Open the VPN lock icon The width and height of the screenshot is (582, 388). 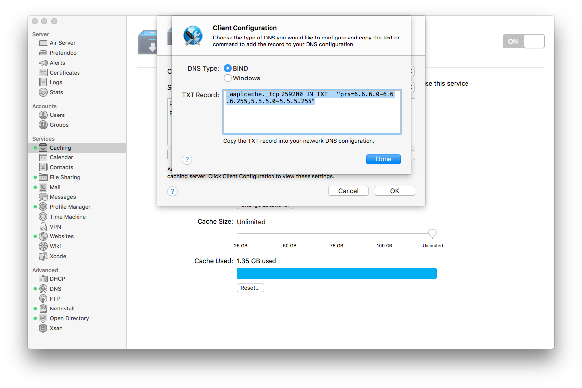(43, 227)
